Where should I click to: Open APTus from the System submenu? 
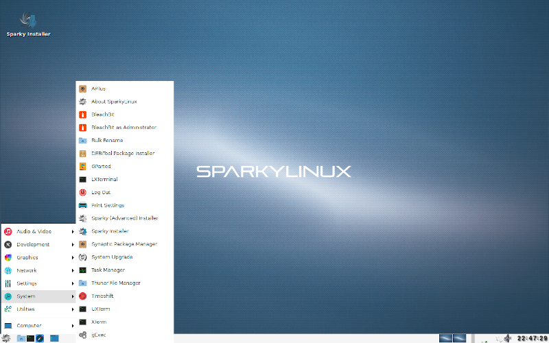[125, 88]
